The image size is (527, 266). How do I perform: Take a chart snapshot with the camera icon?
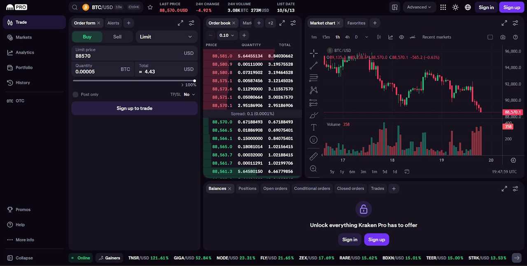point(503,37)
